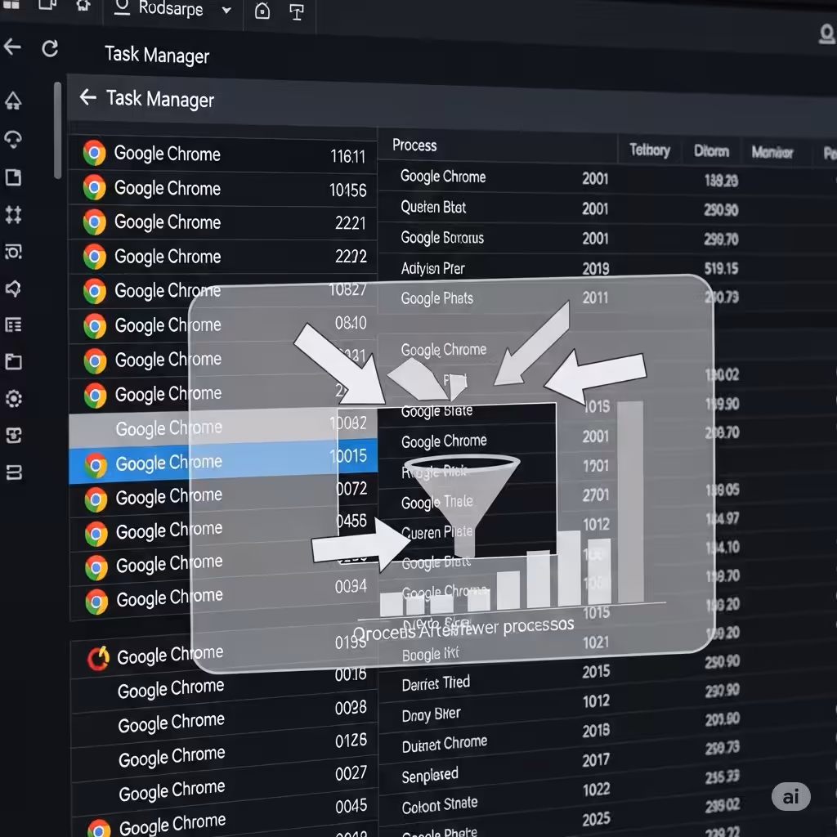Select the Adfyisn Prer process row
This screenshot has width=837, height=837.
(x=607, y=268)
